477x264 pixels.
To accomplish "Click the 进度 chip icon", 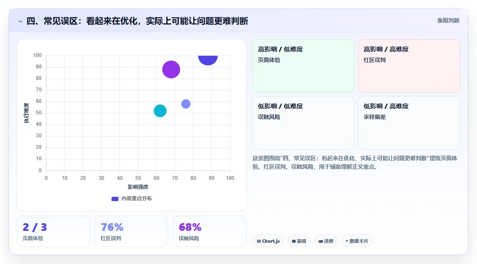I will pyautogui.click(x=321, y=241).
